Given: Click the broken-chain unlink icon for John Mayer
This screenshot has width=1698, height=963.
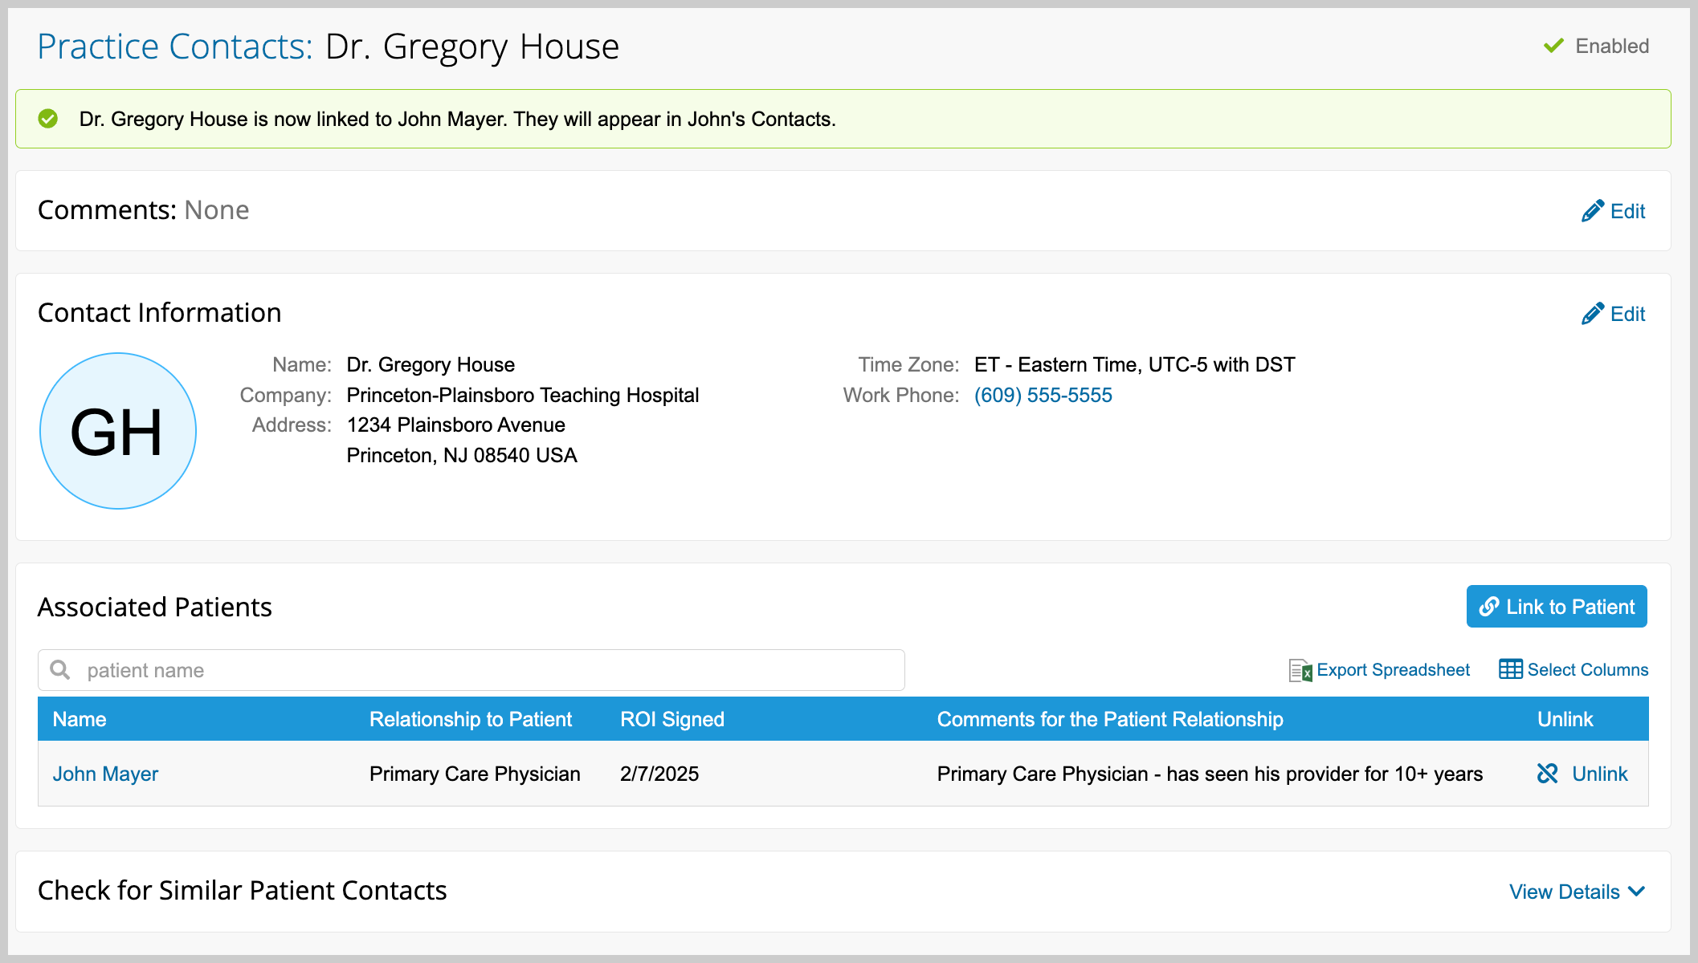Looking at the screenshot, I should coord(1548,774).
